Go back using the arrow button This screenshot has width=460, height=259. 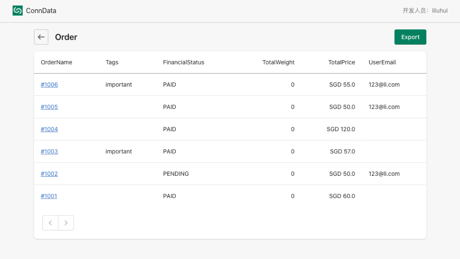(x=41, y=37)
